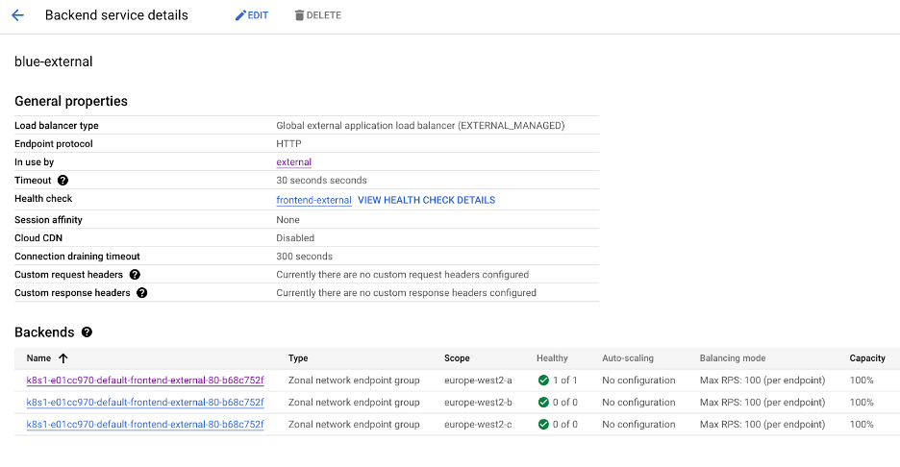Click the back arrow icon
Viewport: 900px width, 467px height.
[x=17, y=15]
